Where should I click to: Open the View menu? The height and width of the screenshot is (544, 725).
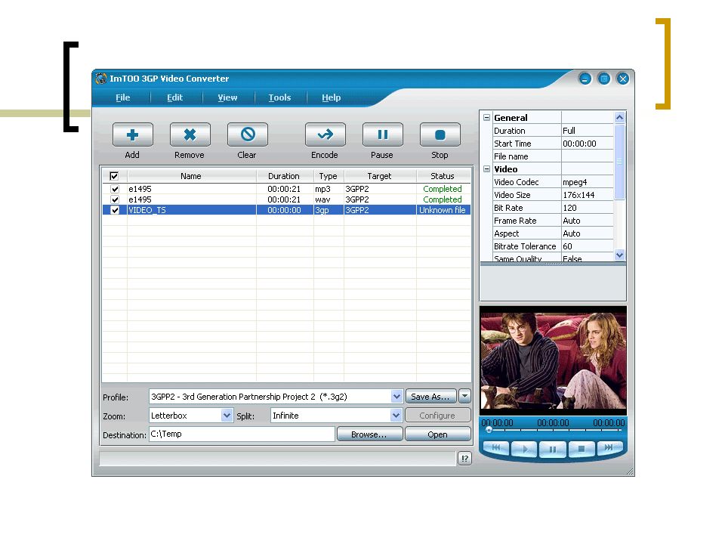(227, 97)
